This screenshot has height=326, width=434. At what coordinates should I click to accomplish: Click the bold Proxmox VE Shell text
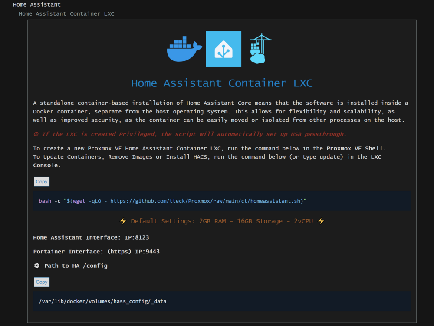coord(354,148)
